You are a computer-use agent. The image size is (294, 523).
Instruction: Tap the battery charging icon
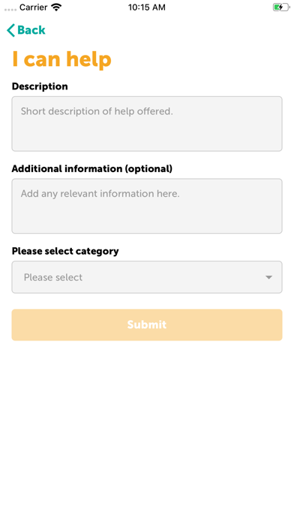pyautogui.click(x=281, y=8)
